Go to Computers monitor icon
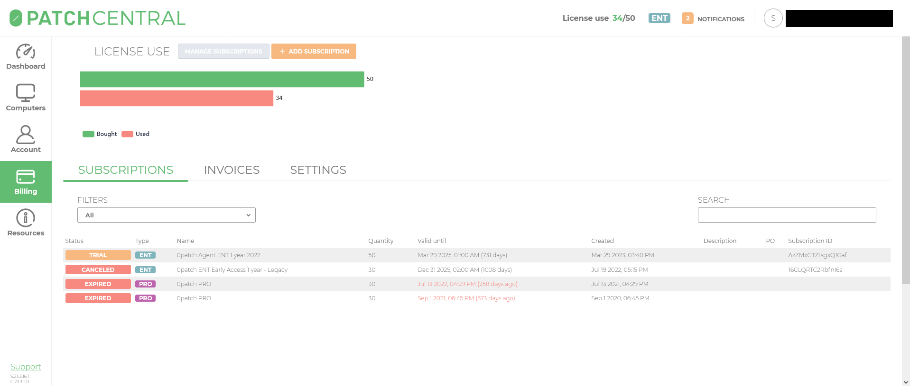This screenshot has width=910, height=386. tap(26, 93)
